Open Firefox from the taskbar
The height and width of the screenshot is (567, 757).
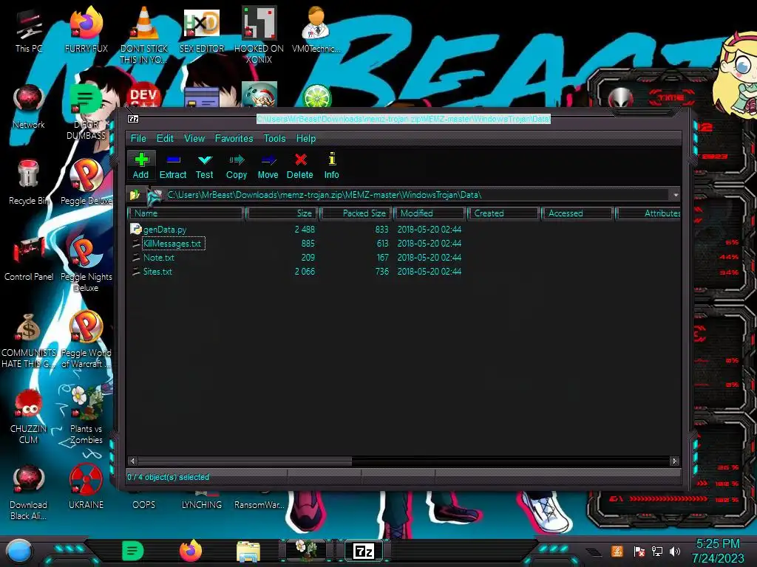click(191, 551)
